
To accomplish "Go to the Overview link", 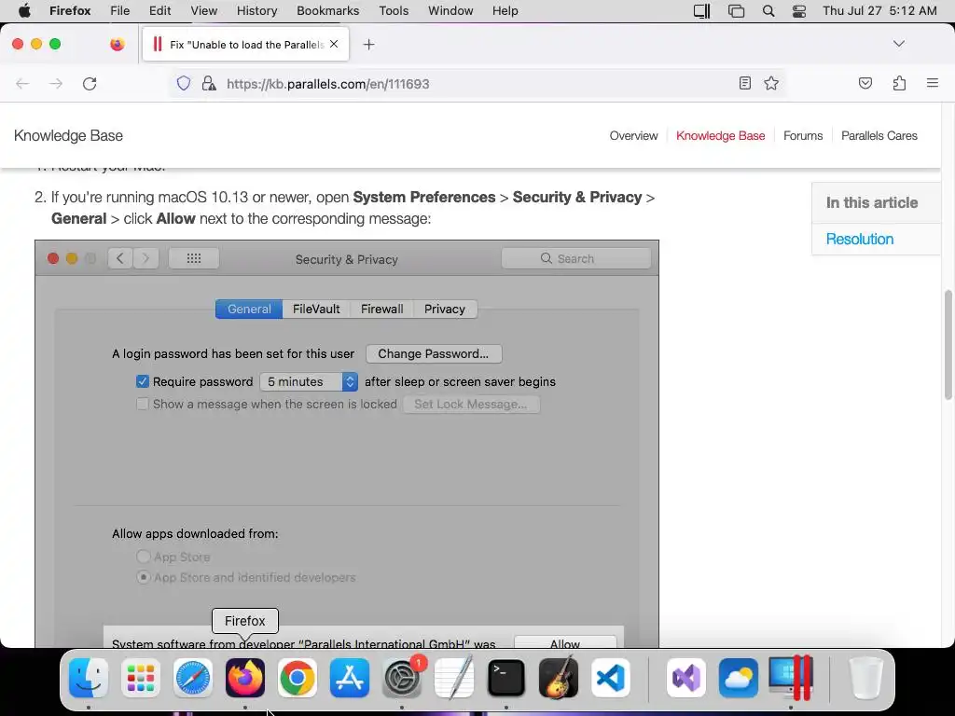I will click(x=633, y=136).
